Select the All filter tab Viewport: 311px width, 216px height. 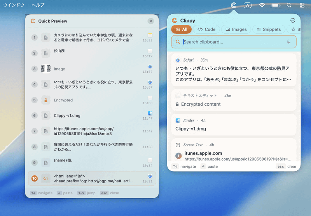tap(181, 29)
